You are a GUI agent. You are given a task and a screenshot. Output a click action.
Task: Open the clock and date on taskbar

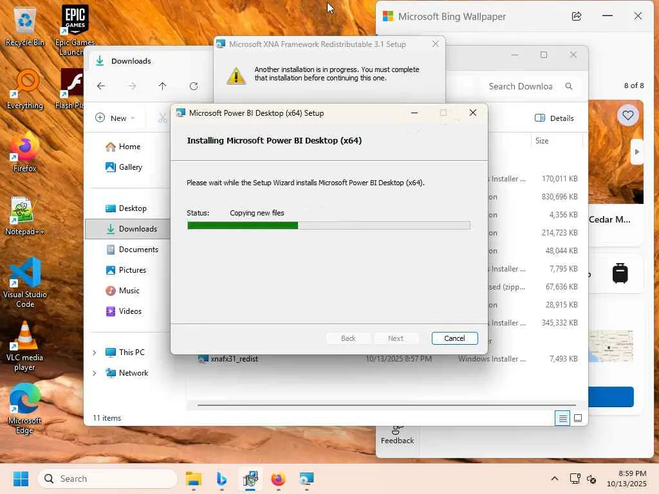tap(626, 479)
